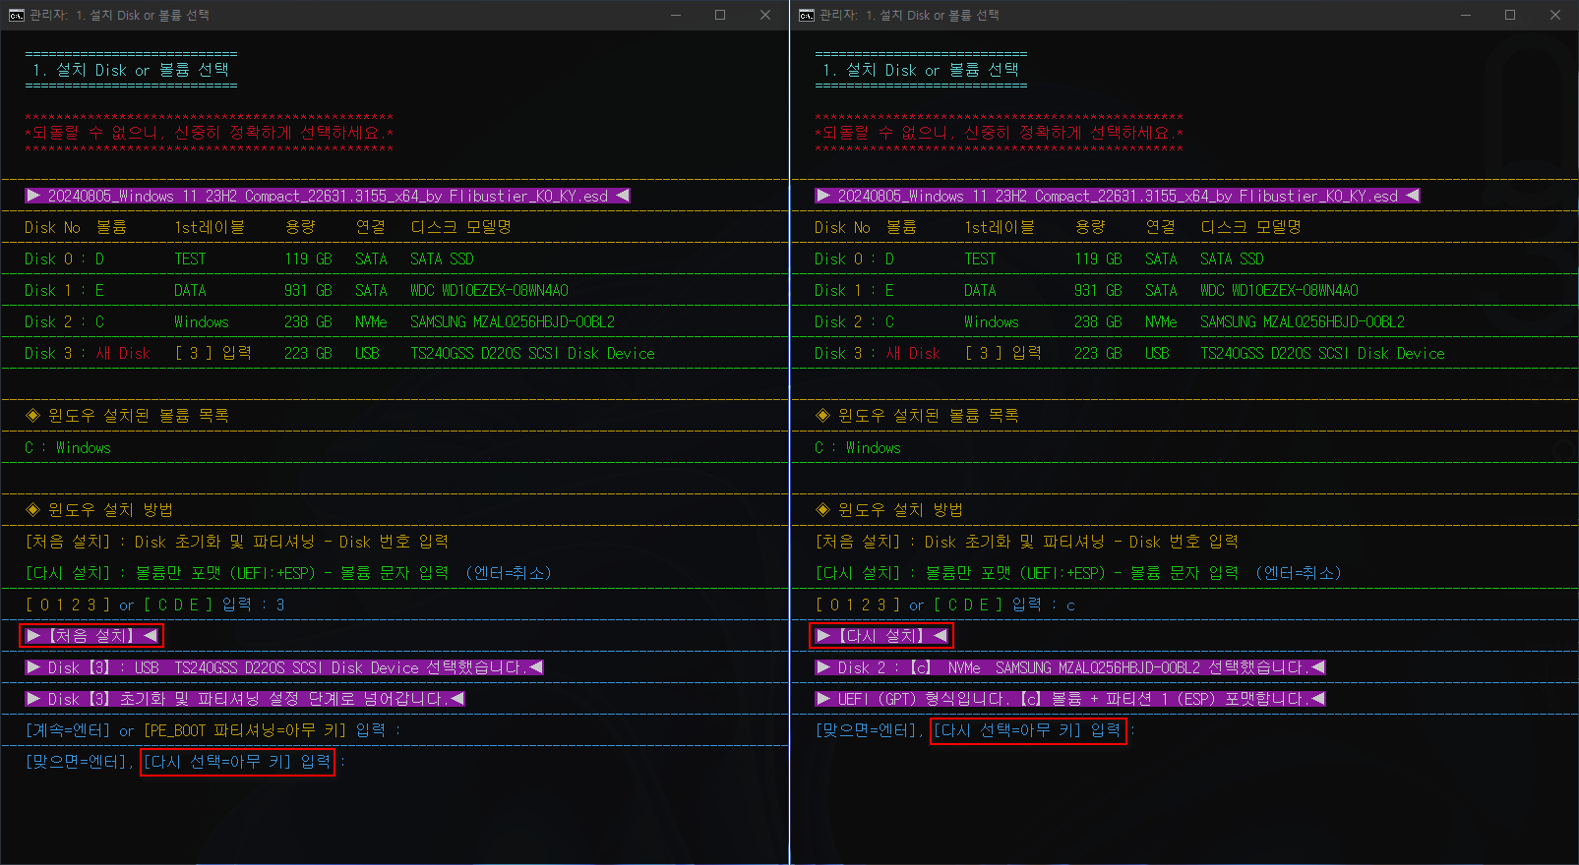Click the '디스크 모델명' column header in left window
The width and height of the screenshot is (1579, 865).
pos(461,227)
